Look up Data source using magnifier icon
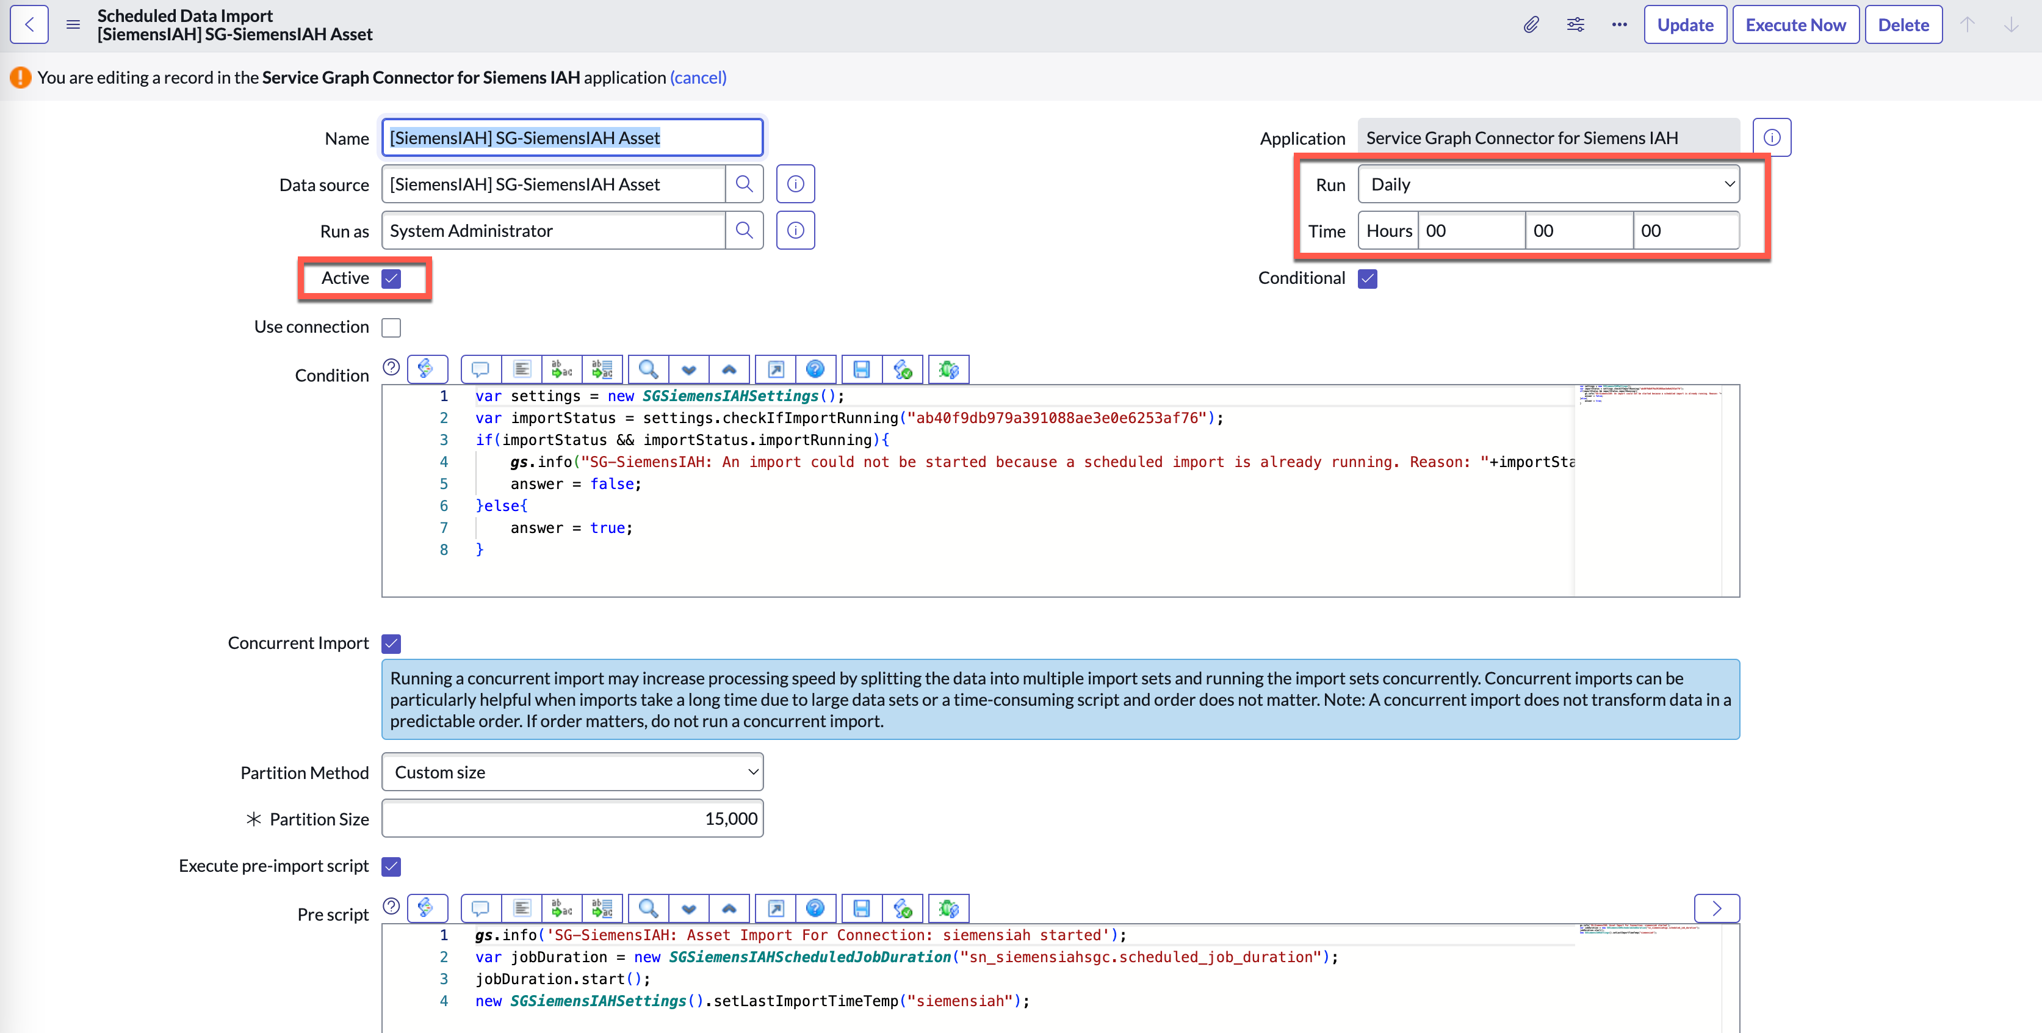 (745, 184)
